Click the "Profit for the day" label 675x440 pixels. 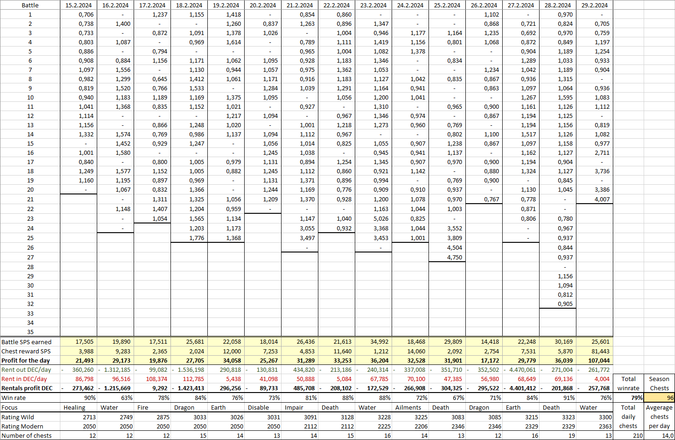pos(25,360)
